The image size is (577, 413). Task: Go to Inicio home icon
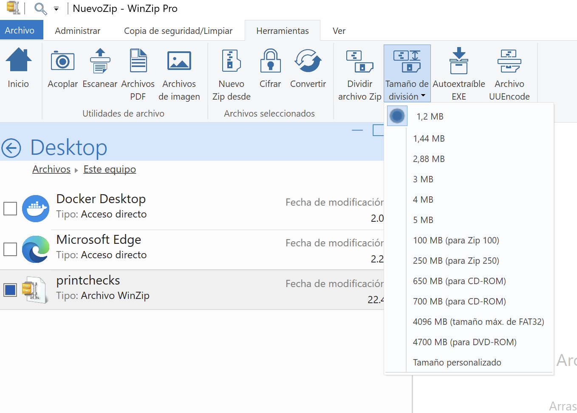click(x=18, y=68)
